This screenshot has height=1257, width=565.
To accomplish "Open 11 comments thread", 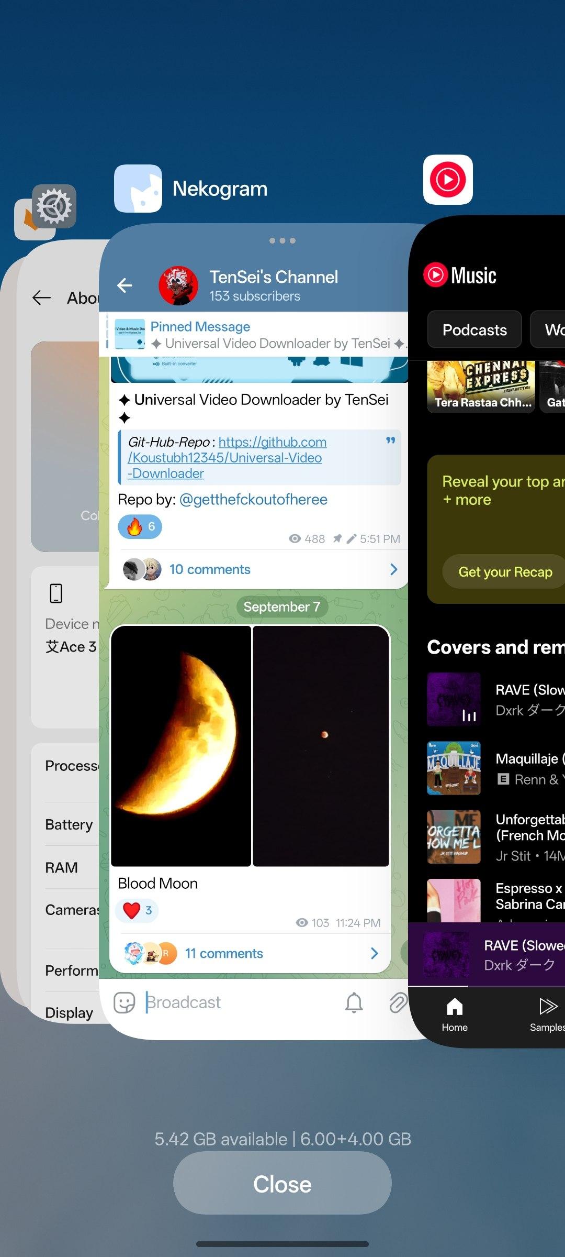I will coord(224,953).
